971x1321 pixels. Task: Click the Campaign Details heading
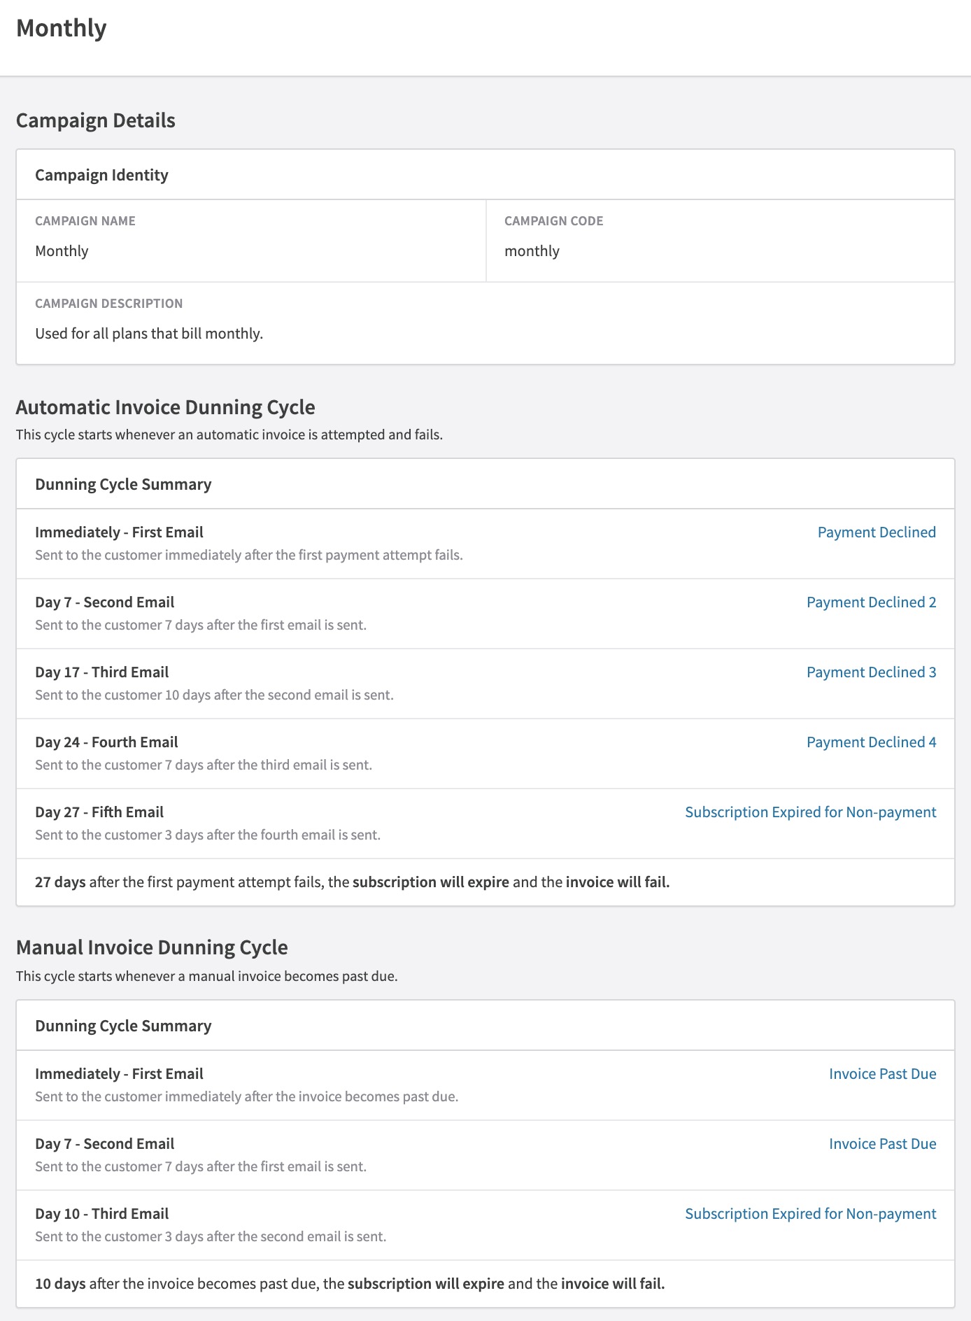pos(96,120)
